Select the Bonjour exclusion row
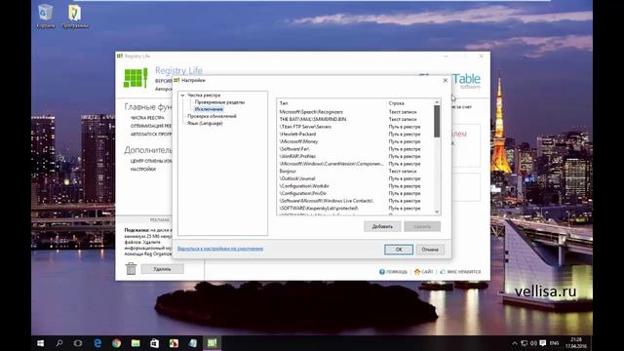 (x=355, y=172)
